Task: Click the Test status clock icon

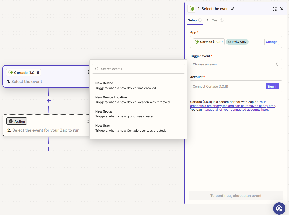Action: tap(222, 20)
